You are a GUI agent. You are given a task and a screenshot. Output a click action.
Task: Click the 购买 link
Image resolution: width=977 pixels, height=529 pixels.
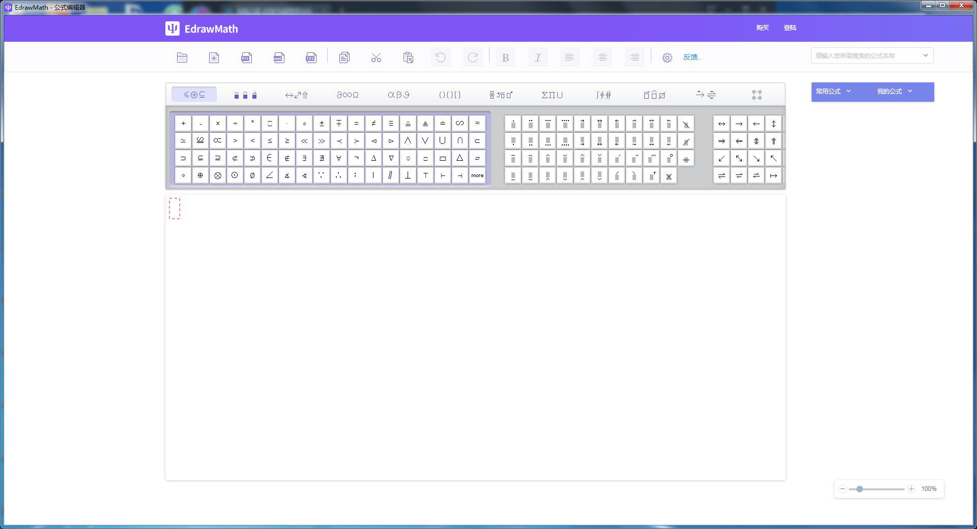click(762, 28)
